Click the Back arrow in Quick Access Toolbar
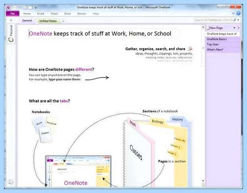The height and width of the screenshot is (193, 247). [14, 7]
